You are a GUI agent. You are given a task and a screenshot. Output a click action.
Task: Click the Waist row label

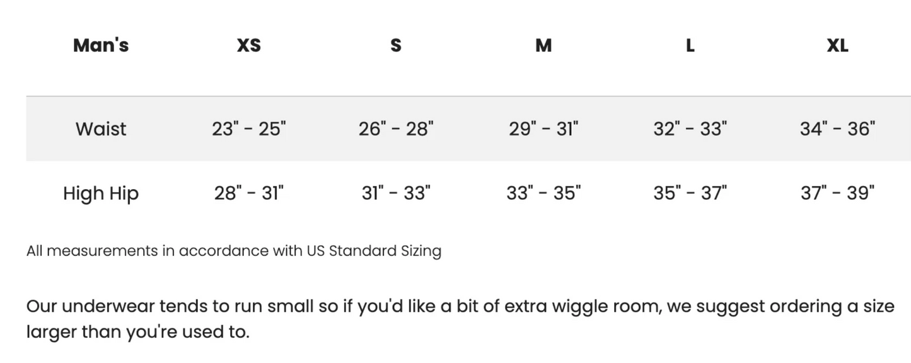[101, 129]
